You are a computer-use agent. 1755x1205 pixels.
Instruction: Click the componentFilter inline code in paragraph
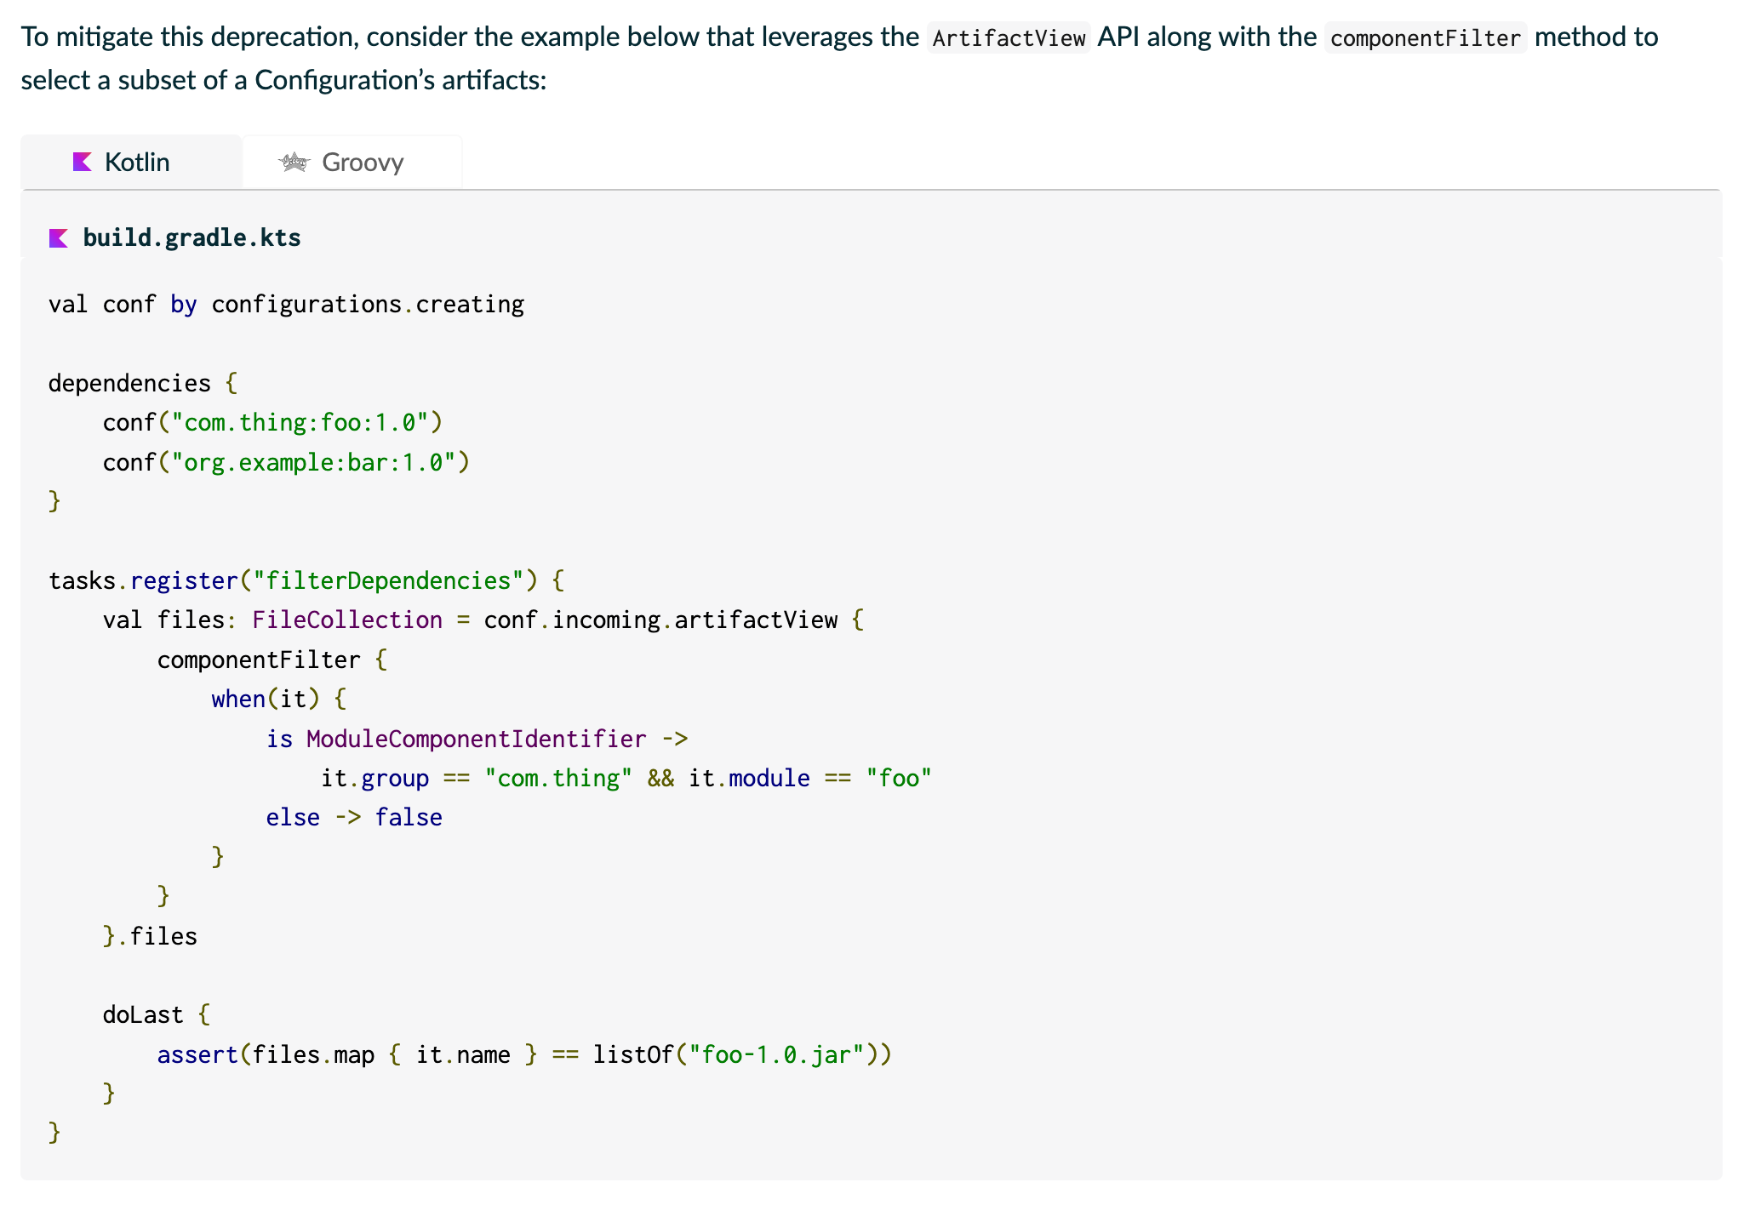point(1425,38)
